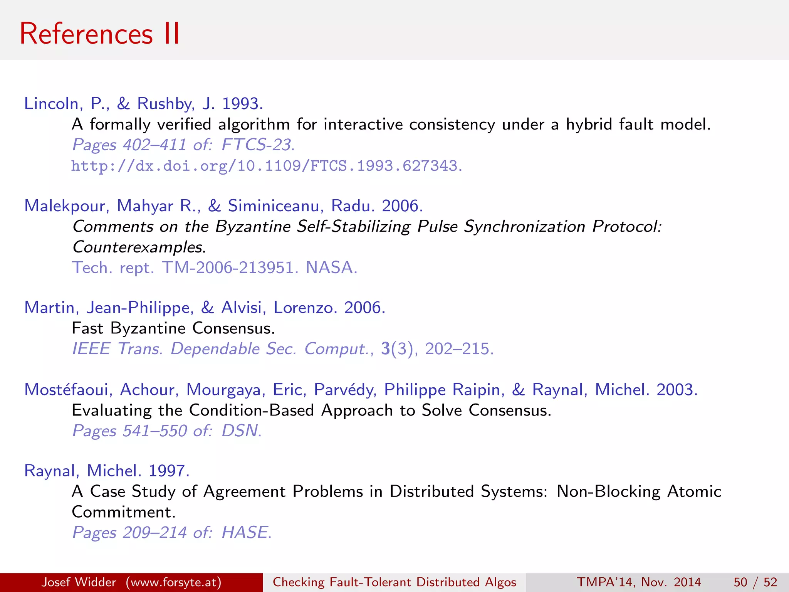789x592 pixels.
Task: Select 'Tech. rept. TM-2006-213951. NASA.'
Action: click(215, 267)
